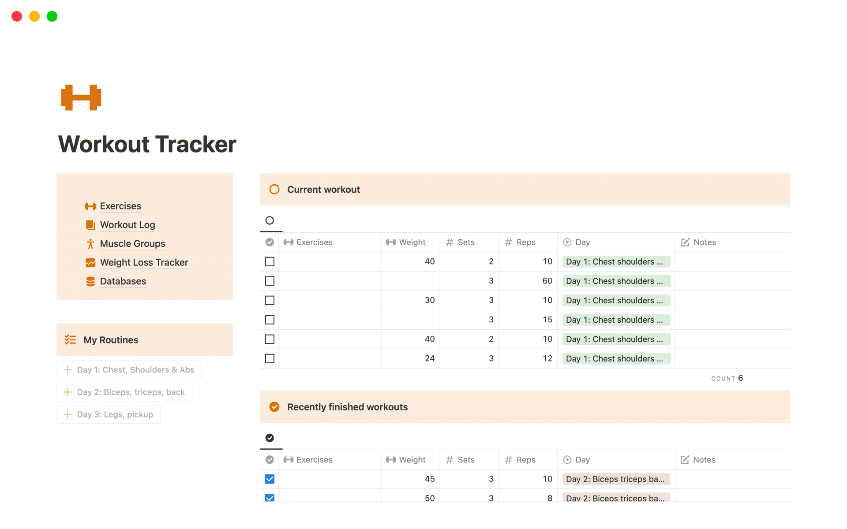847x529 pixels.
Task: Click the checkmark view tab above finished workouts table
Action: [270, 438]
